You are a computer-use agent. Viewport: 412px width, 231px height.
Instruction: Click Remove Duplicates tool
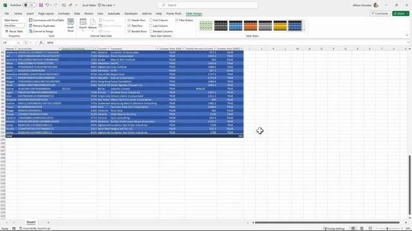click(x=42, y=26)
